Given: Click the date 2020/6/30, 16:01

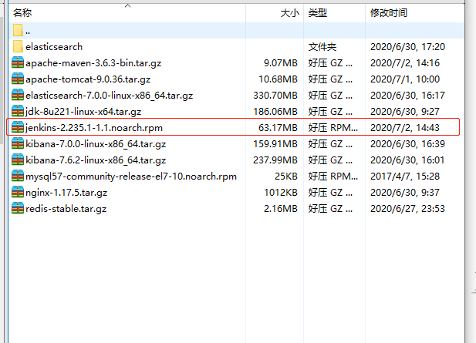Looking at the screenshot, I should pos(407,160).
